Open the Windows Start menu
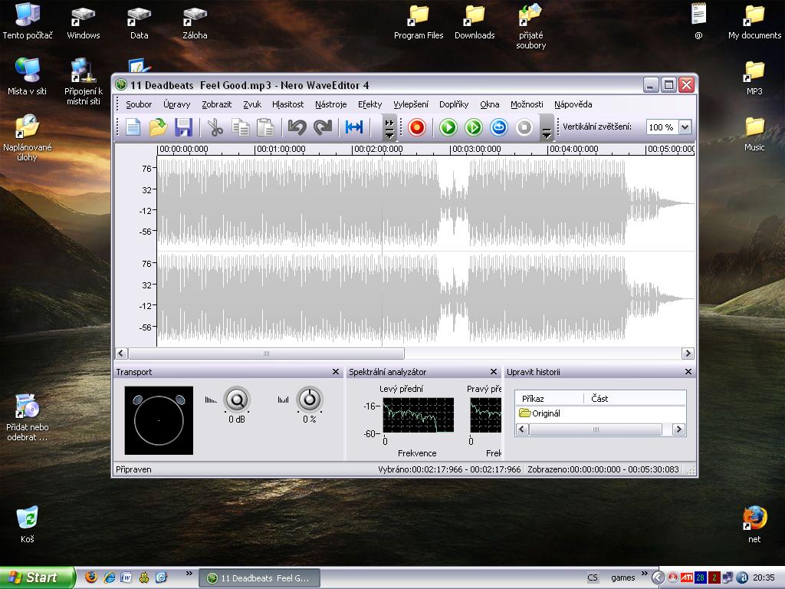785x589 pixels. click(x=37, y=577)
